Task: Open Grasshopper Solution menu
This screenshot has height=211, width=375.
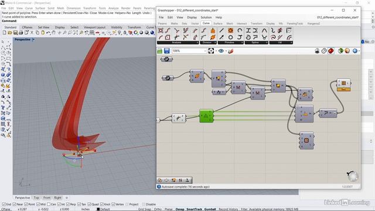Action: tap(206, 18)
